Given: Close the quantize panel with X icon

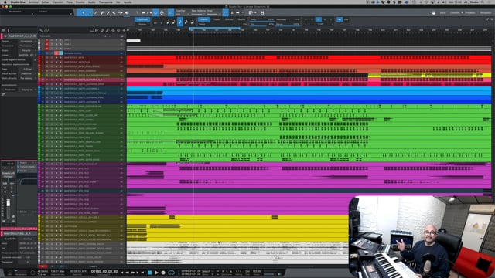Looking at the screenshot, I should pos(492,19).
